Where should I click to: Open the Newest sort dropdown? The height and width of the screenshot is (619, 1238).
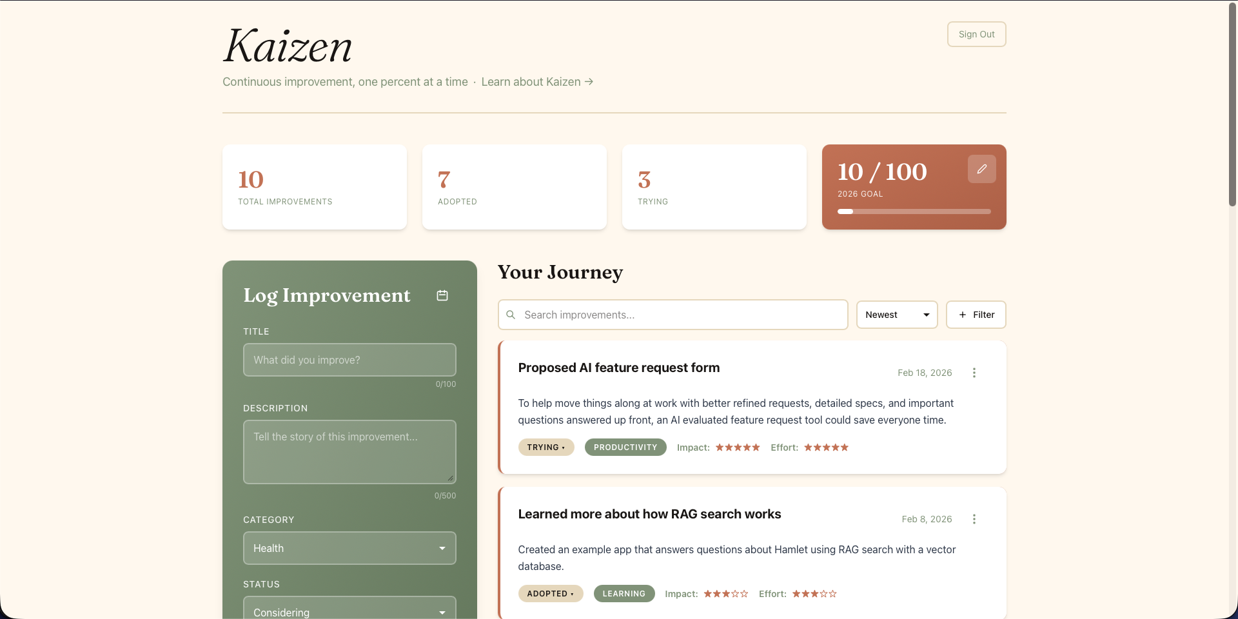[897, 315]
